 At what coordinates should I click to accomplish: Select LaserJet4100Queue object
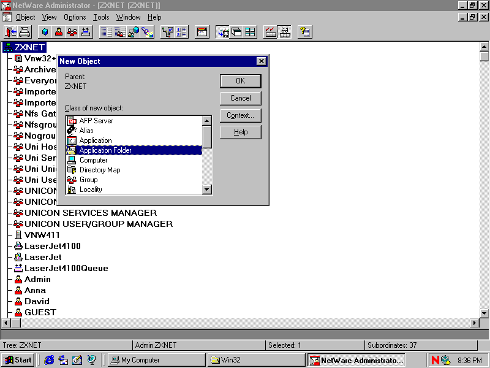click(x=61, y=268)
